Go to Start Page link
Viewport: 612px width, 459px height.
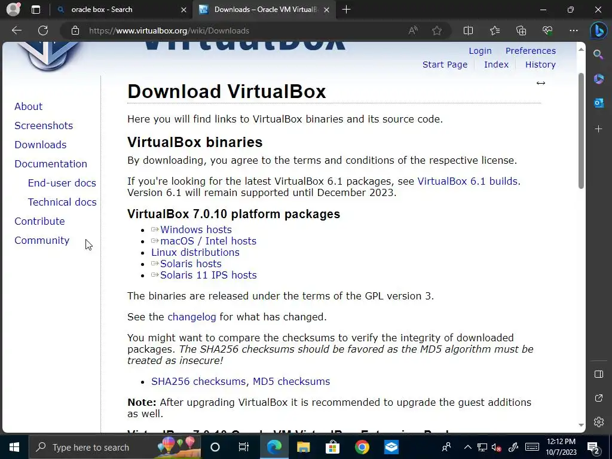coord(445,65)
